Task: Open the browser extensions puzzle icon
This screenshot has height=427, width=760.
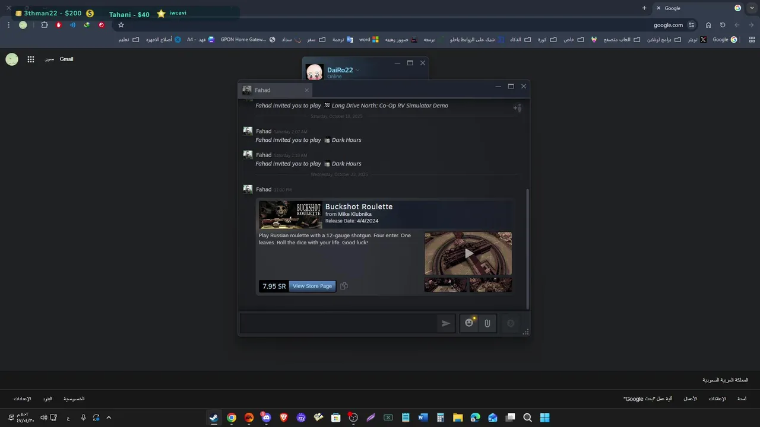Action: click(x=45, y=25)
